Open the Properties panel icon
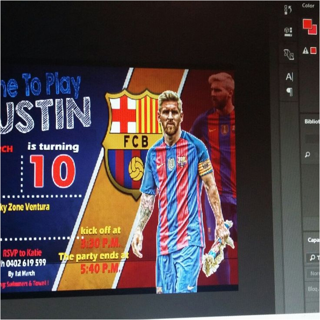This screenshot has width=320, height=320. [x=288, y=32]
